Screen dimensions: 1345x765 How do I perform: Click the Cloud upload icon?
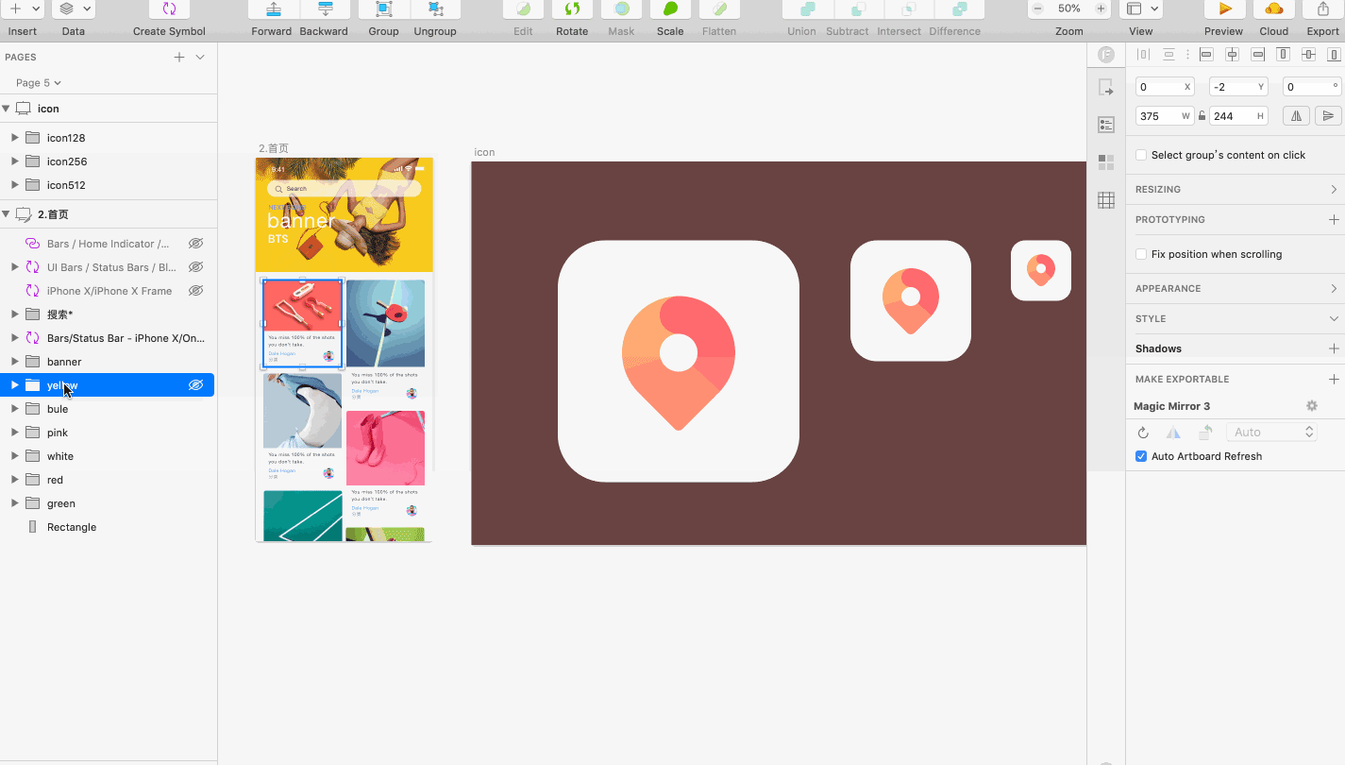click(1273, 9)
